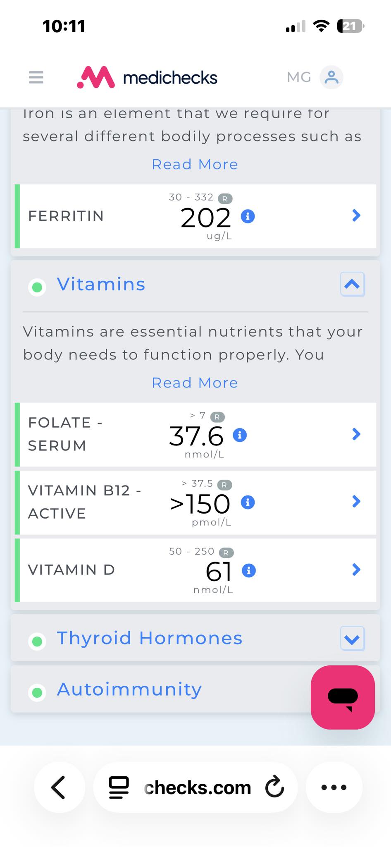391x847 pixels.
Task: Open the hamburger navigation menu
Action: (x=36, y=77)
